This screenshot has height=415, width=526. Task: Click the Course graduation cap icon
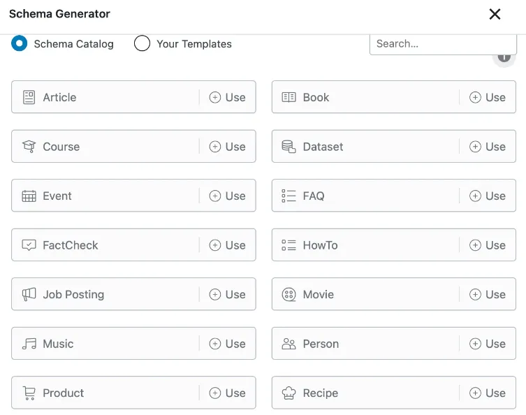[29, 147]
